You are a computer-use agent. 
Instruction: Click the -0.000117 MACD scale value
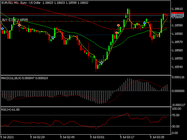coord(178,105)
